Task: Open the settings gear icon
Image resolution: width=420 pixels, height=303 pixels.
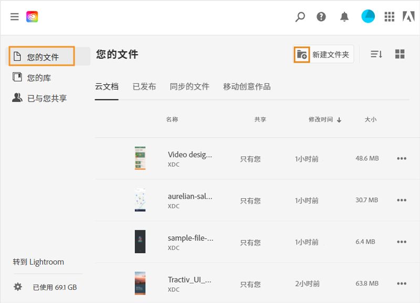Action: tap(18, 286)
